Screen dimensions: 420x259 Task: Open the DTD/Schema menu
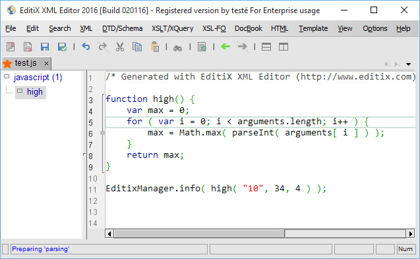(x=122, y=28)
